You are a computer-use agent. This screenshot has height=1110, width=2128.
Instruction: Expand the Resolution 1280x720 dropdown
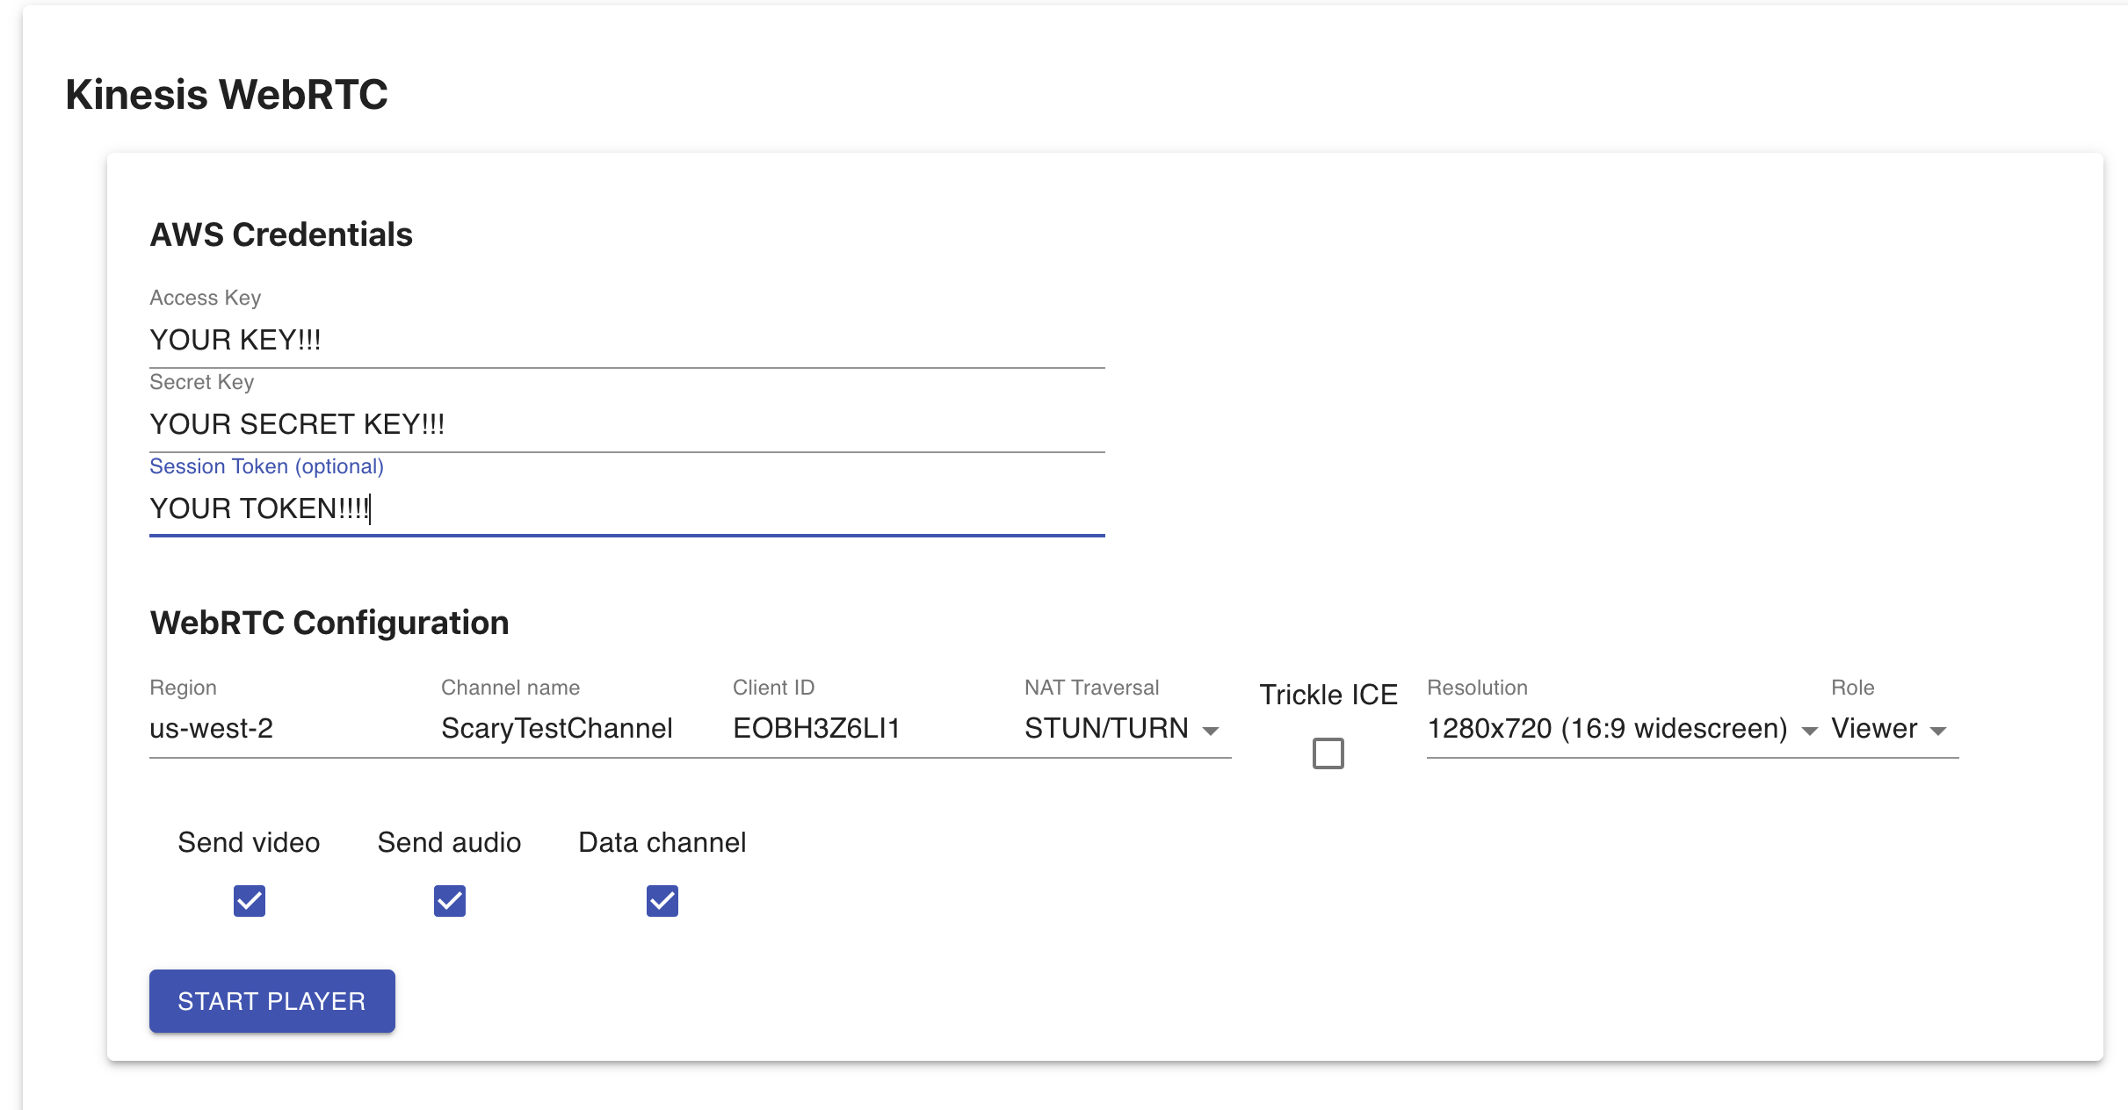point(1608,729)
